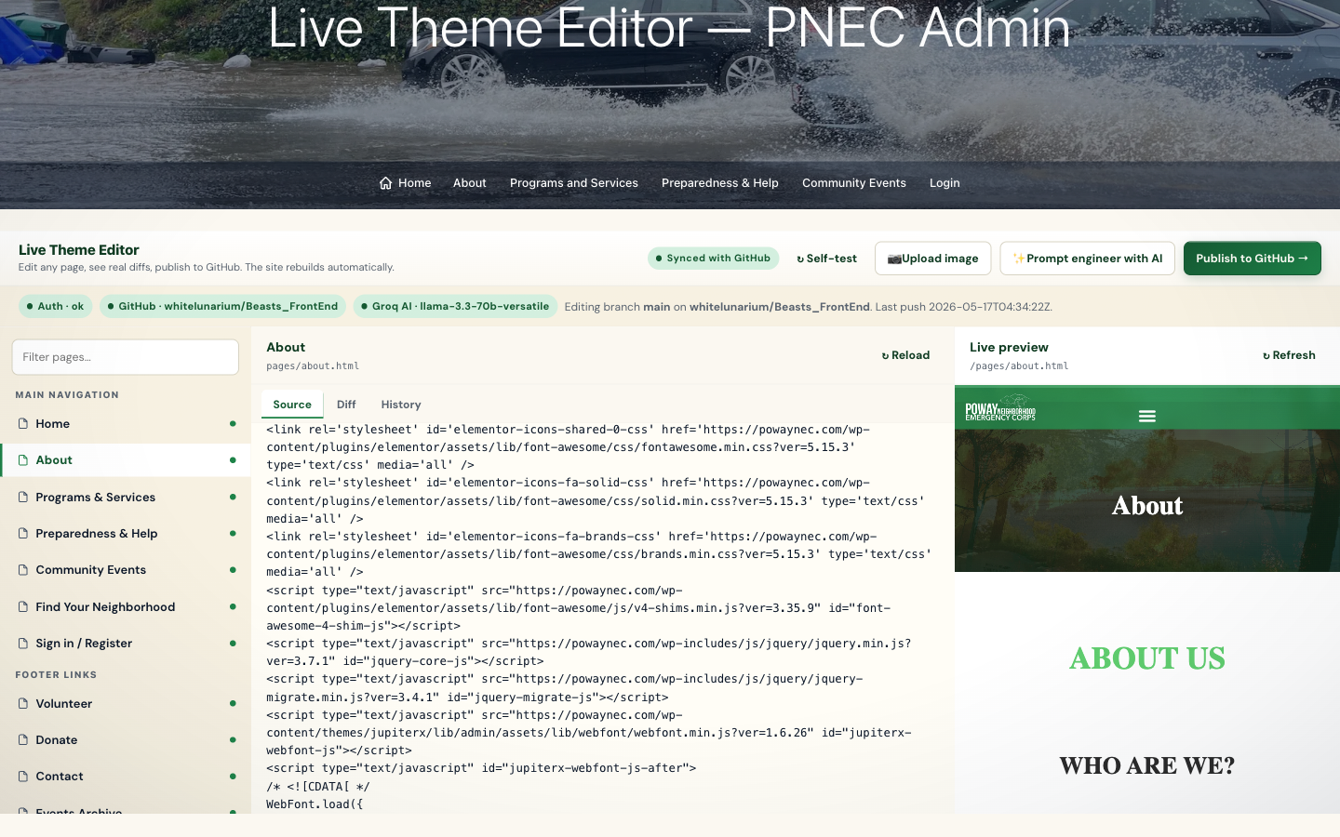
Task: Open Volunteer page in footer links
Action: point(126,704)
